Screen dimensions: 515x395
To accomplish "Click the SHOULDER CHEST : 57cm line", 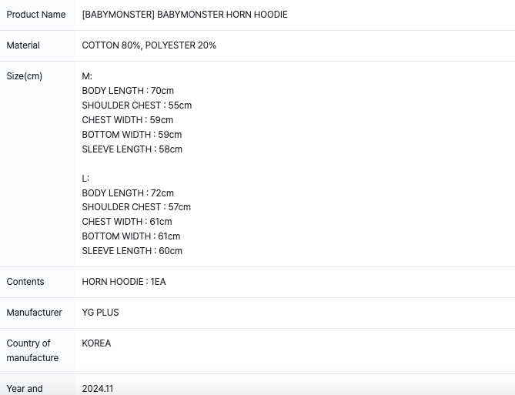I will click(x=136, y=207).
